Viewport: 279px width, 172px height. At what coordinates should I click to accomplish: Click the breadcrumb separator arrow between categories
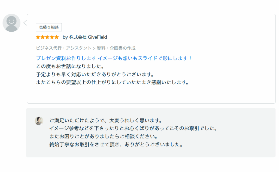pyautogui.click(x=94, y=48)
